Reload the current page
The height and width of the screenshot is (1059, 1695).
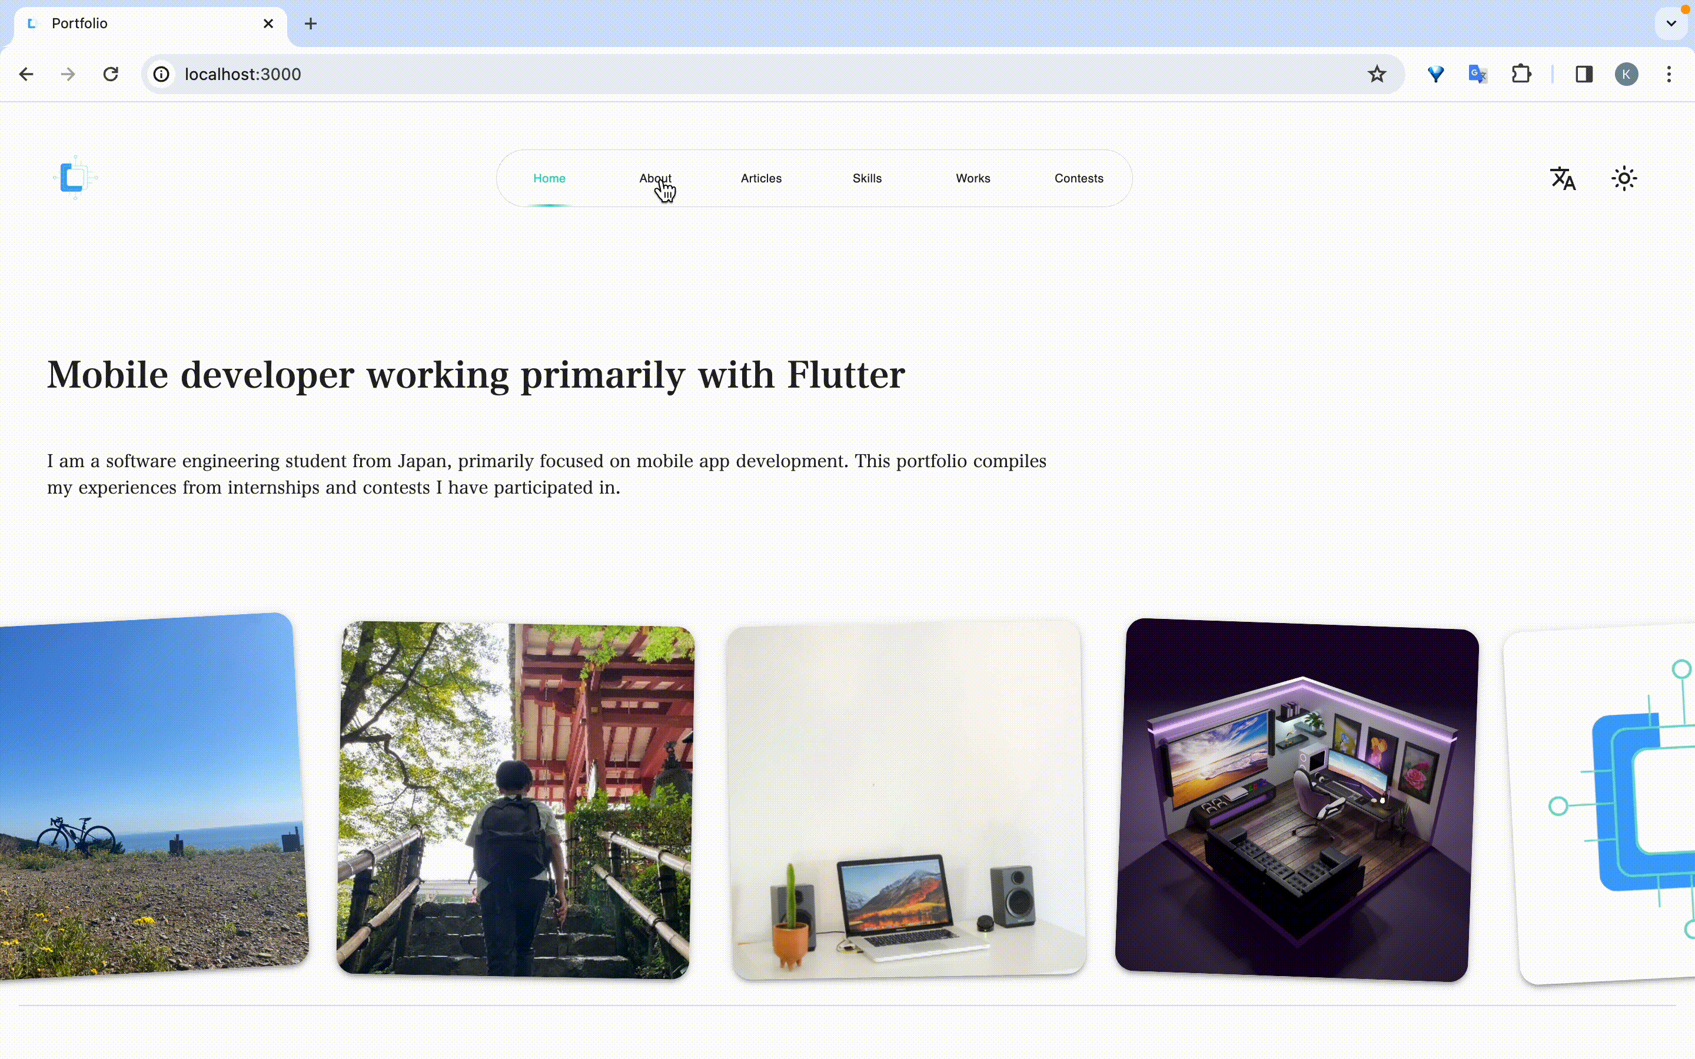pos(111,74)
